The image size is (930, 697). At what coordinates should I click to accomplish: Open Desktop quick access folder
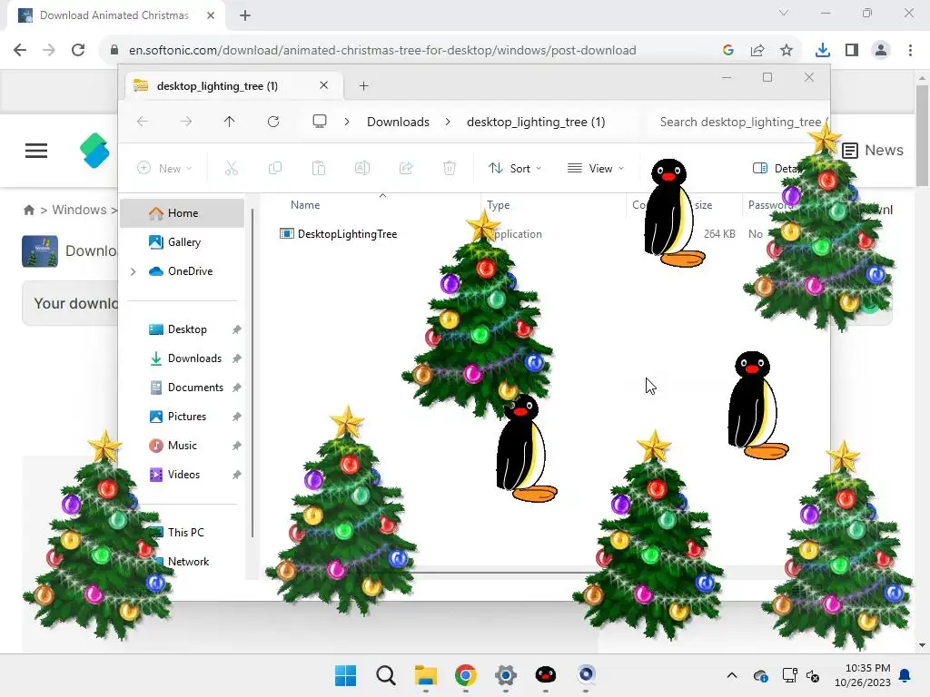(182, 329)
